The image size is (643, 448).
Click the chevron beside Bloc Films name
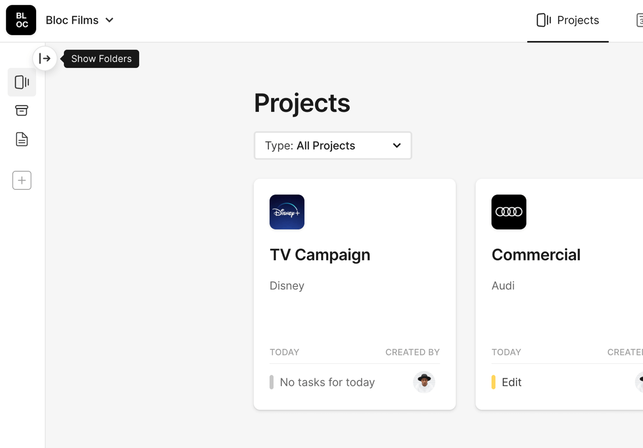pyautogui.click(x=110, y=20)
